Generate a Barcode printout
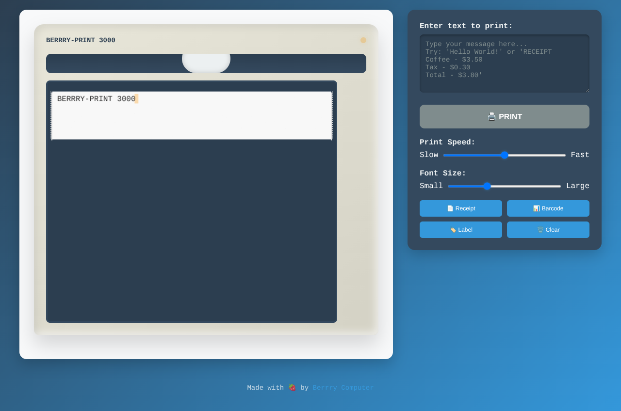 coord(548,208)
